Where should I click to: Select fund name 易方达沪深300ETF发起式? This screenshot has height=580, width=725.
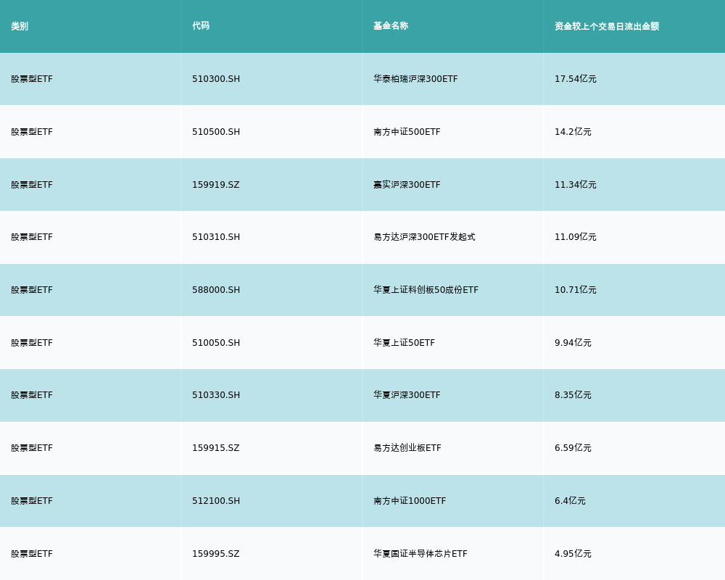pos(424,237)
